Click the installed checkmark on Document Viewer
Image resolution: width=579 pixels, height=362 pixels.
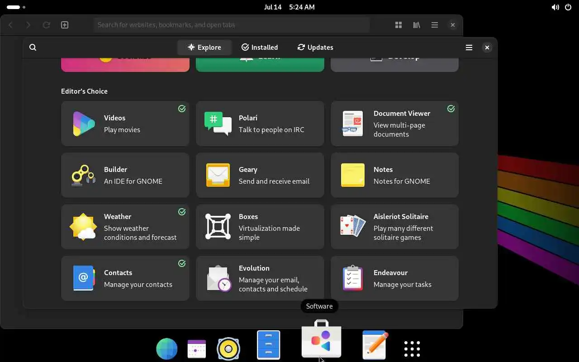click(x=451, y=109)
